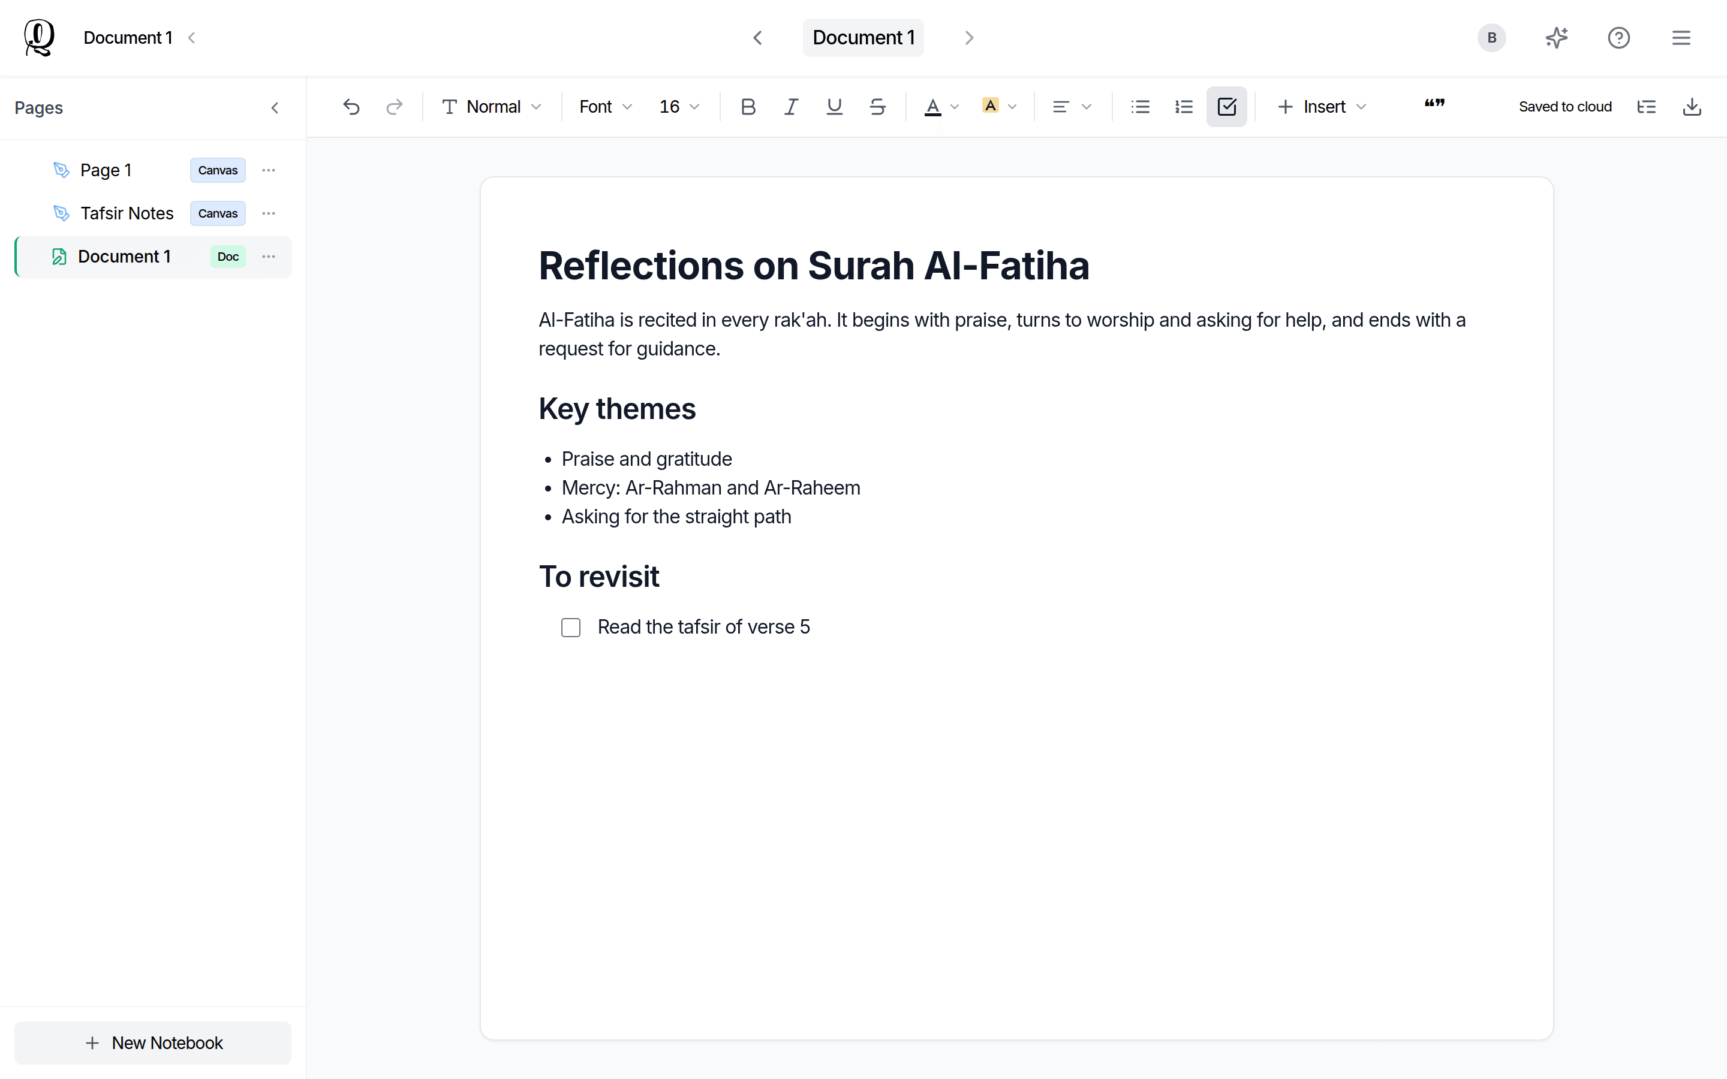Click the 'Reflections on Surah Al-Fatiha' title

[x=814, y=266]
